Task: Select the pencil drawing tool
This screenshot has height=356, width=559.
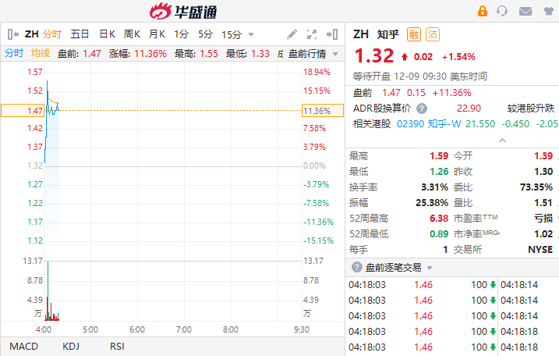Action: [x=292, y=34]
